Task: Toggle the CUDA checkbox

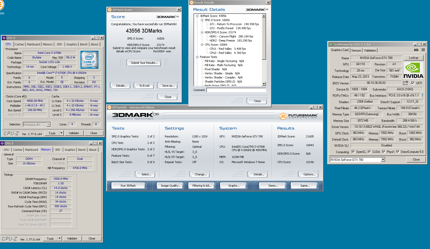Action: [369, 152]
